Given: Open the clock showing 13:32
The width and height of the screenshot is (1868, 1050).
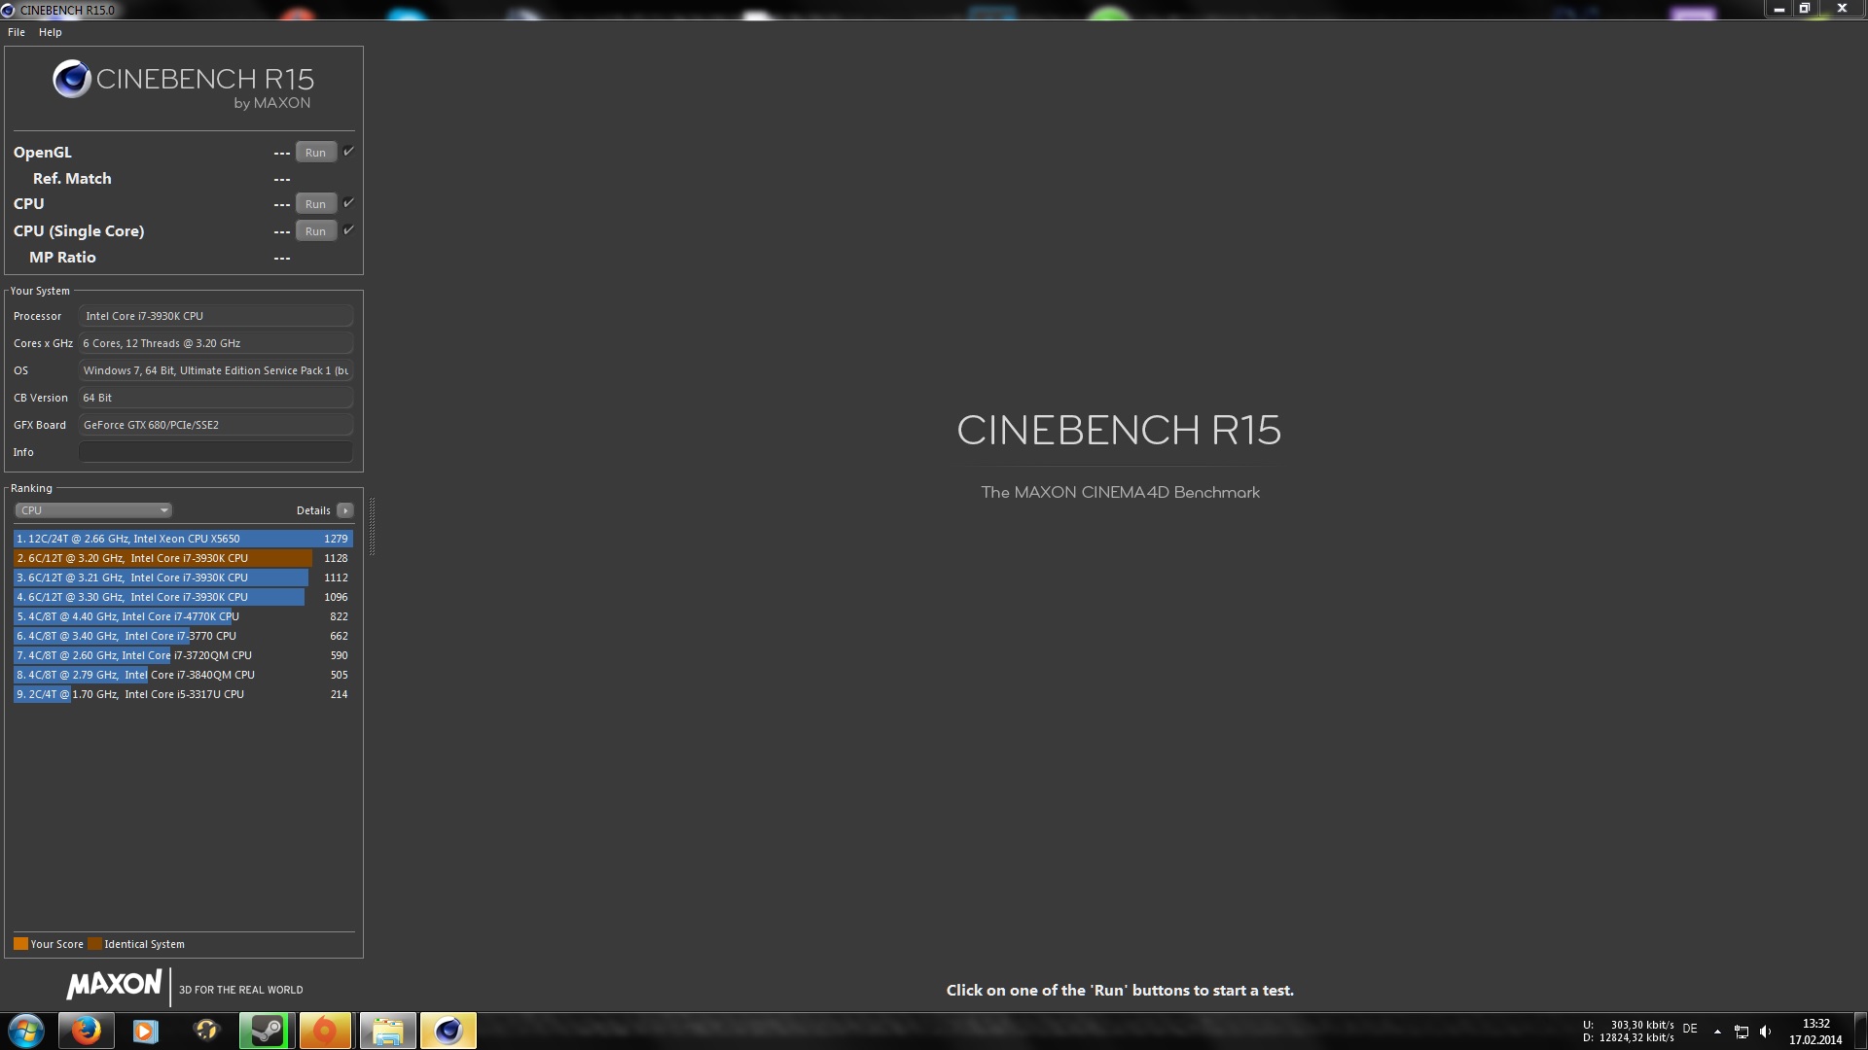Looking at the screenshot, I should pyautogui.click(x=1815, y=1032).
